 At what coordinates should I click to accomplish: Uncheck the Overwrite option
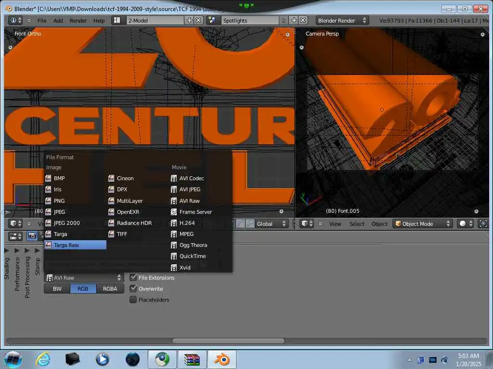(133, 288)
